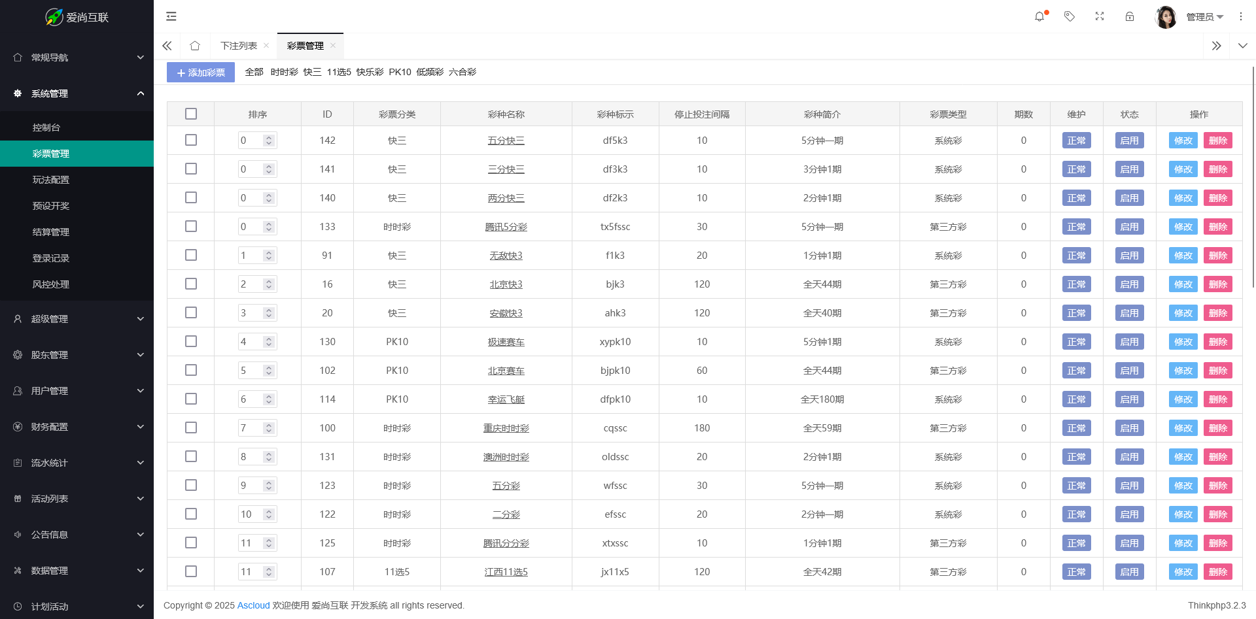The image size is (1256, 619).
Task: Toggle the select-all header checkbox
Action: (191, 114)
